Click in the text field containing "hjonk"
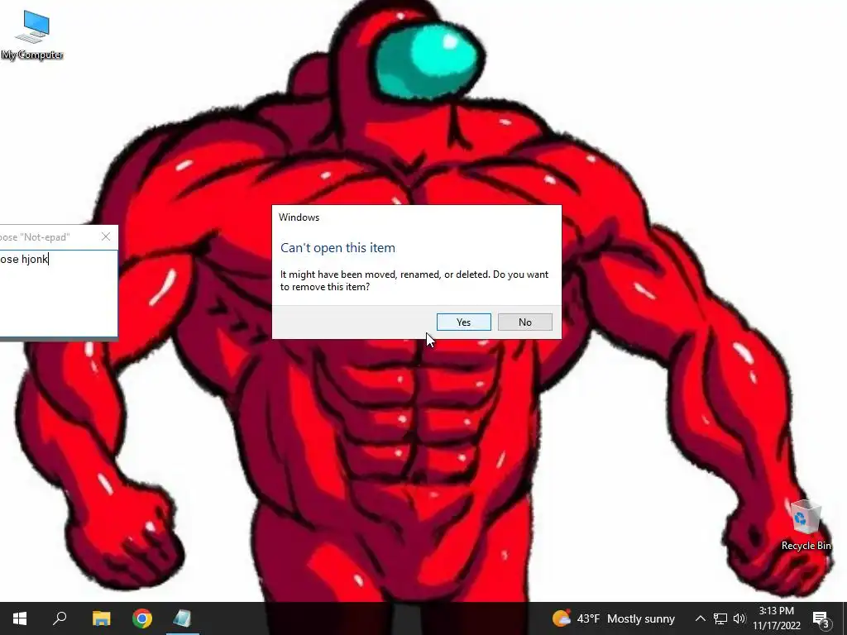The image size is (847, 635). tap(59, 294)
